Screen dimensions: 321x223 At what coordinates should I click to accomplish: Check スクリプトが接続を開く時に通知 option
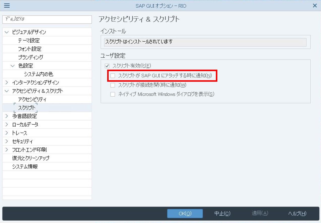click(113, 85)
